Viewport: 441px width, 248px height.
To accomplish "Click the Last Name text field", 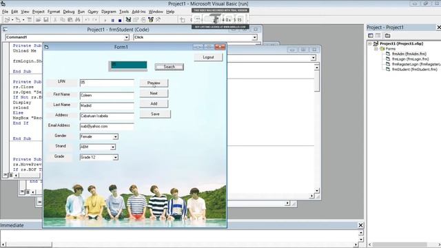I will click(x=107, y=106).
